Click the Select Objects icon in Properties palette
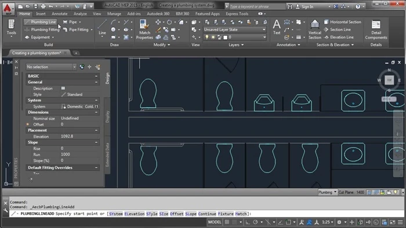 (x=89, y=67)
